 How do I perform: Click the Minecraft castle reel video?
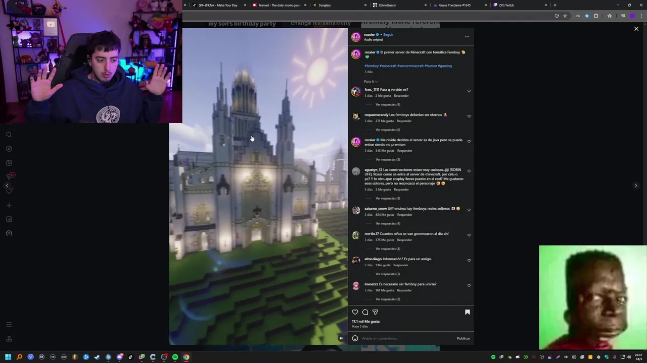(258, 187)
